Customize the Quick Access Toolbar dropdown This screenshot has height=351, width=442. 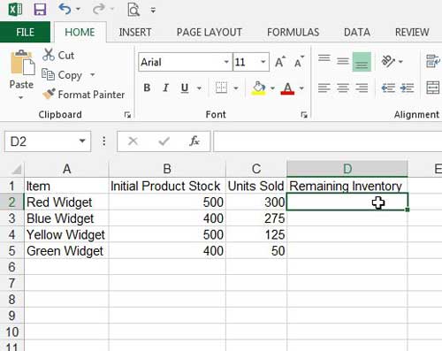tap(153, 11)
